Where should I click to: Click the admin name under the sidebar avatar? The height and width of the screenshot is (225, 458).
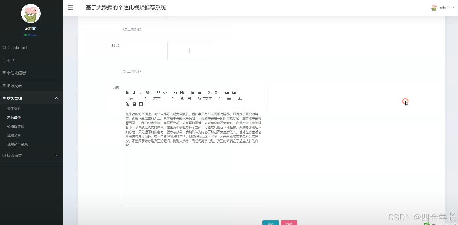tap(31, 28)
